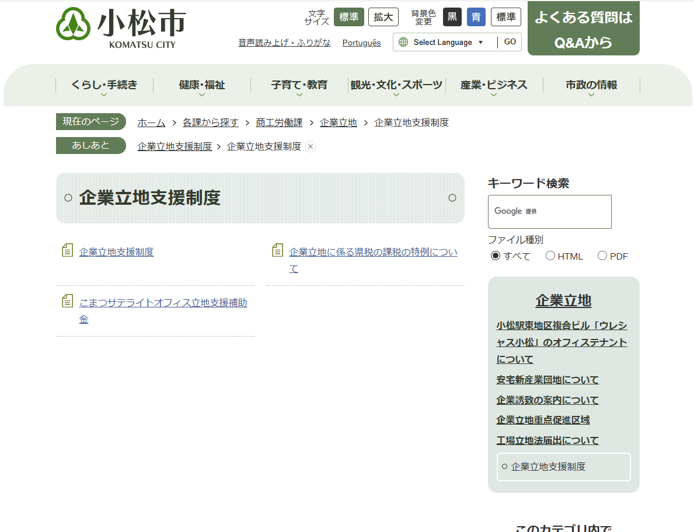Viewport: 694px width, 532px height.
Task: Go to 企業立地 breadcrumb link
Action: click(338, 123)
